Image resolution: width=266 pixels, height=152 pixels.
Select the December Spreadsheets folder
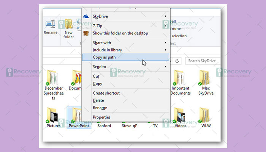pyautogui.click(x=54, y=85)
